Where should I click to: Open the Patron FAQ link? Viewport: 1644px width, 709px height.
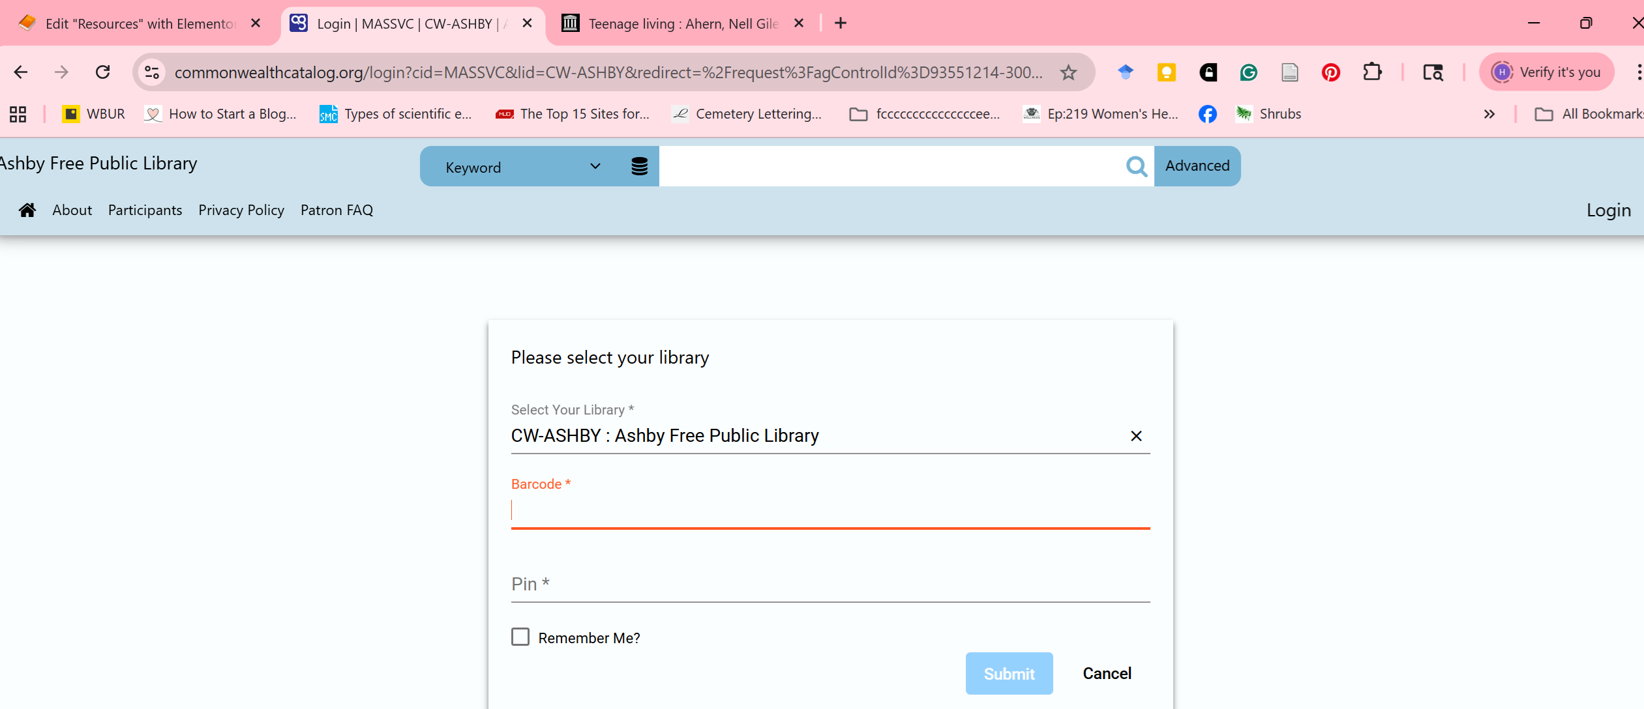[x=336, y=210]
